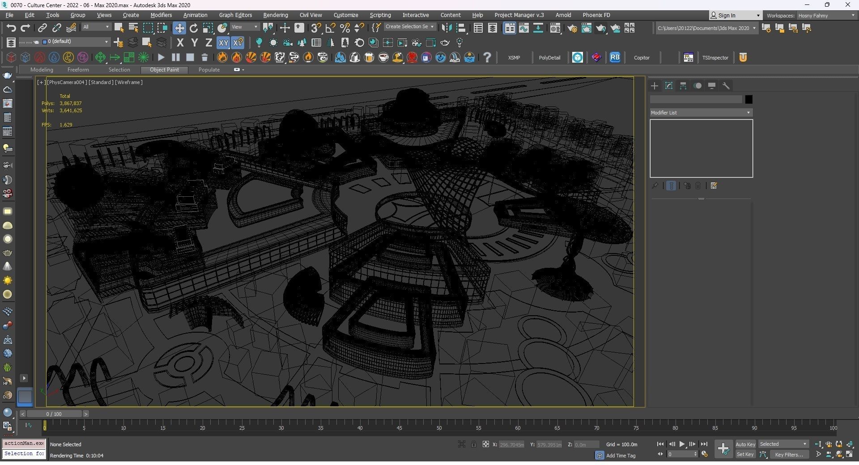Open the Create command panel tab

pos(655,86)
